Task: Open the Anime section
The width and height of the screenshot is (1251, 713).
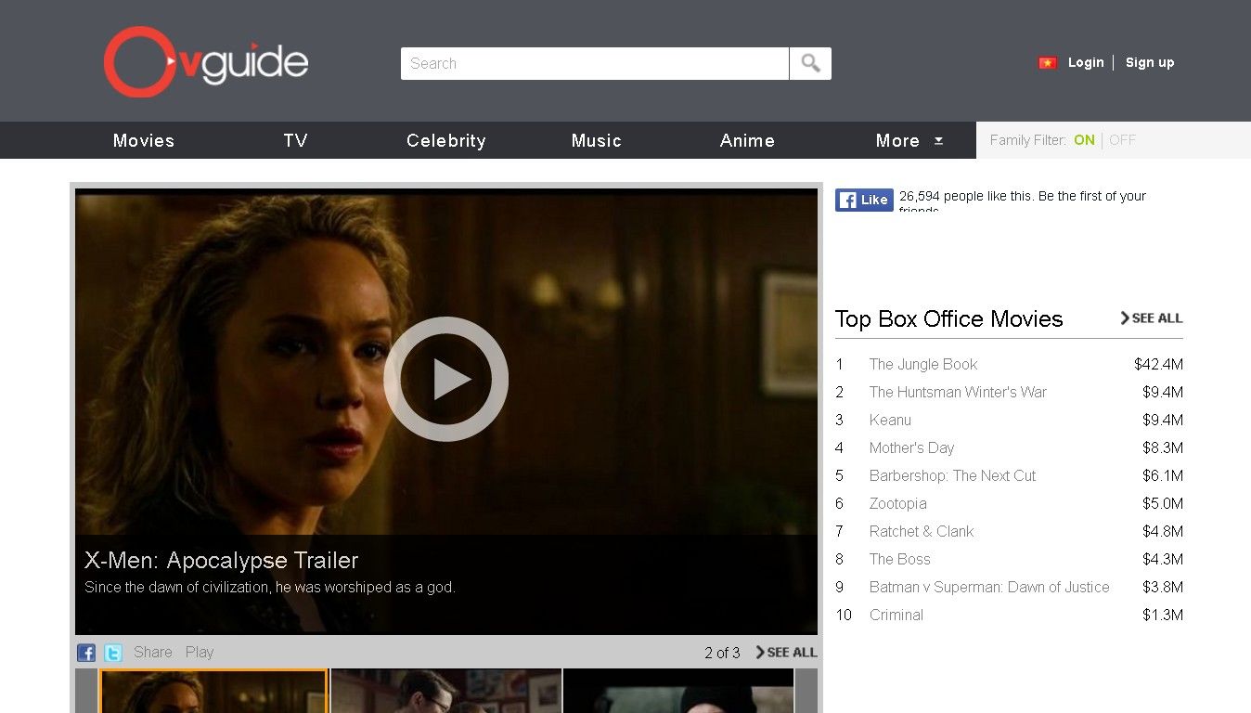Action: pyautogui.click(x=747, y=140)
